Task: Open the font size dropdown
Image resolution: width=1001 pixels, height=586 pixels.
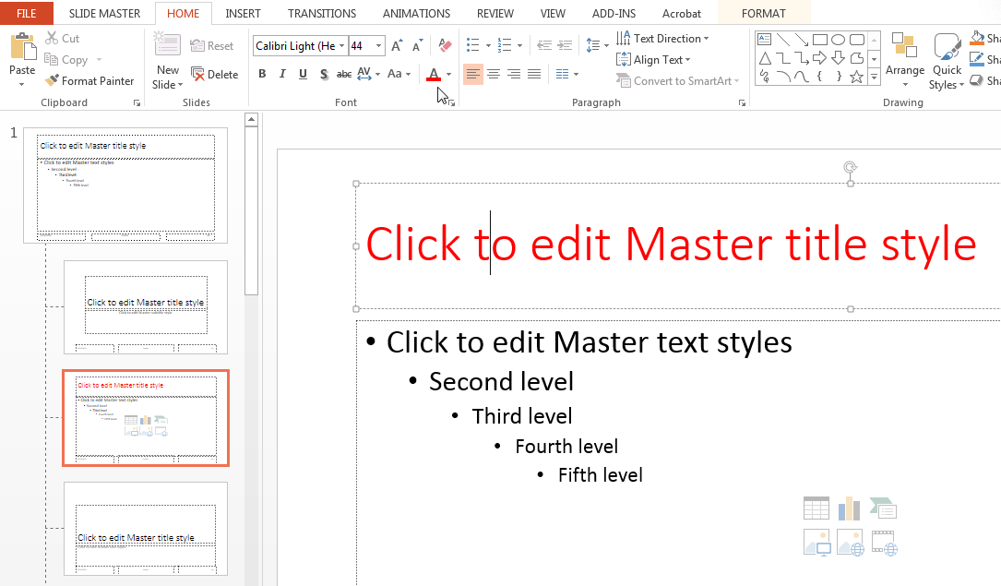Action: (x=377, y=44)
